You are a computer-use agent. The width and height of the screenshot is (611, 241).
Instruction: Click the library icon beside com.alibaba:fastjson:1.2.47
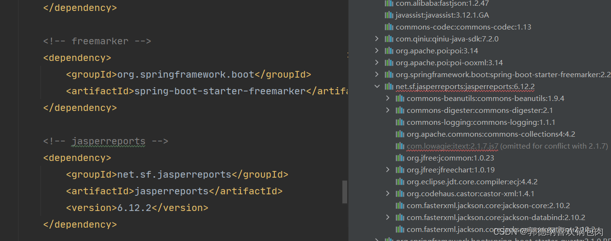click(x=389, y=3)
